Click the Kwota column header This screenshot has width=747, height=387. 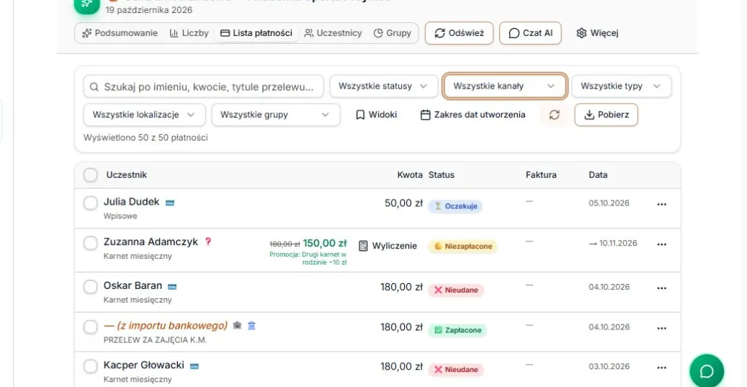coord(410,175)
